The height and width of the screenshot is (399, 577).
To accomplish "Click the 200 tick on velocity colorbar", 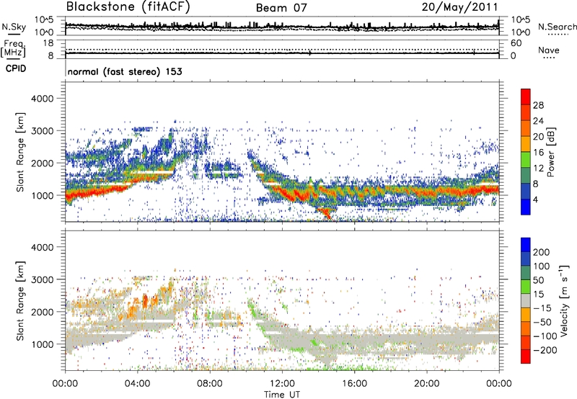I will tap(542, 252).
